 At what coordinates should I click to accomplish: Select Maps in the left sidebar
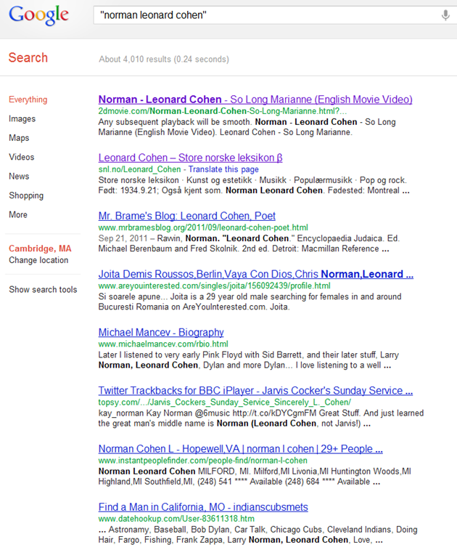point(19,138)
